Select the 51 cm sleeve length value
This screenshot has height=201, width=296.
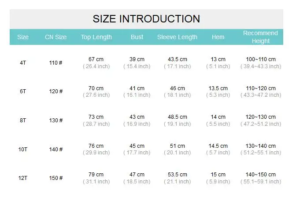(177, 146)
